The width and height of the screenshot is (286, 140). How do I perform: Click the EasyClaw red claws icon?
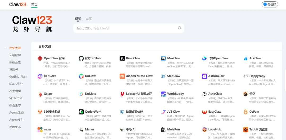pos(204,112)
